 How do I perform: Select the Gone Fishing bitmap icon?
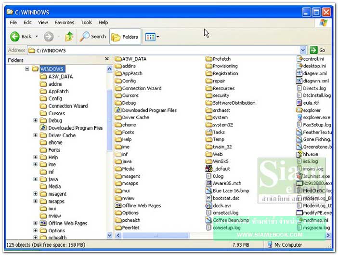pyautogui.click(x=299, y=139)
